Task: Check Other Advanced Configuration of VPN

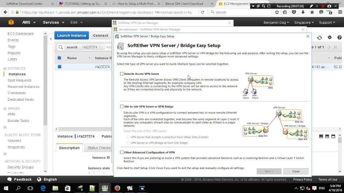Action: pyautogui.click(x=122, y=152)
